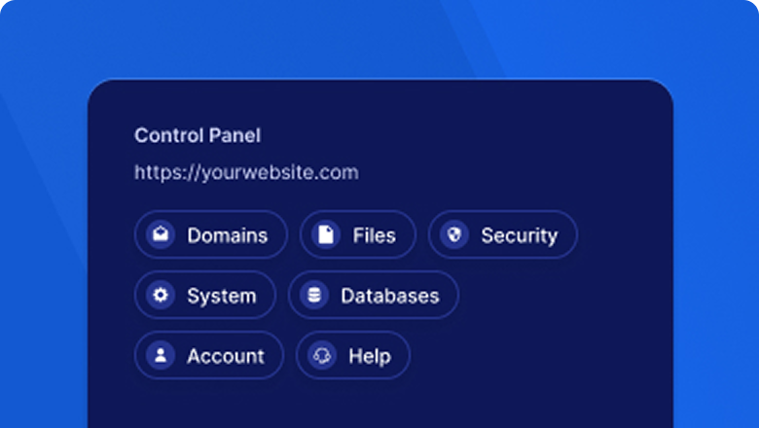Click the headset icon beside Help
This screenshot has width=759, height=428.
point(322,356)
